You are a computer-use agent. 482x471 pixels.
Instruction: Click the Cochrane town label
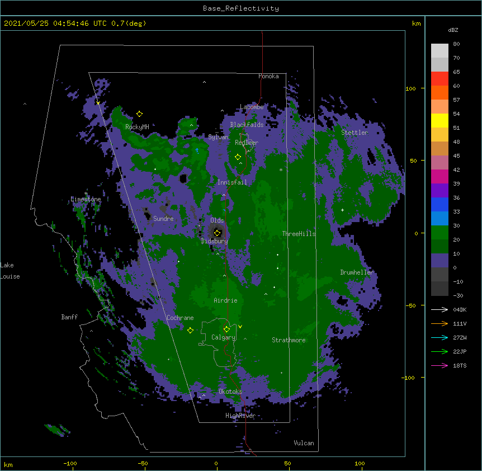coord(180,318)
